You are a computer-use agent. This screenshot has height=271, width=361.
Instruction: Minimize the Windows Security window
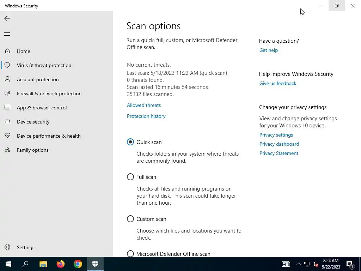[x=320, y=6]
